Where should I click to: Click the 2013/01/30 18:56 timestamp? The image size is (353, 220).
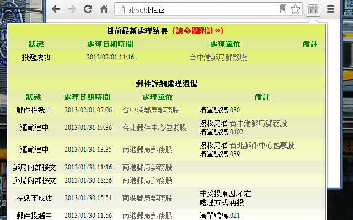click(88, 180)
